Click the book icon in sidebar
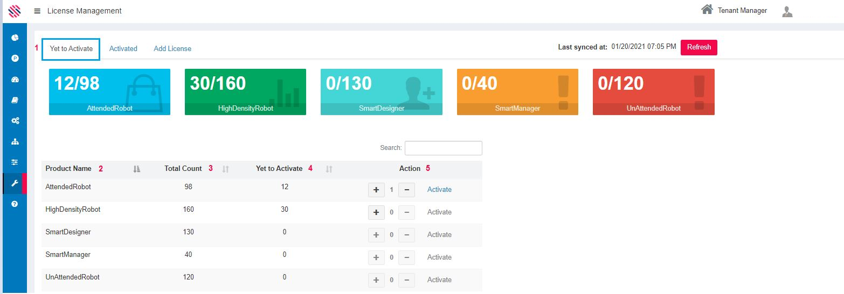Image resolution: width=844 pixels, height=294 pixels. (15, 100)
